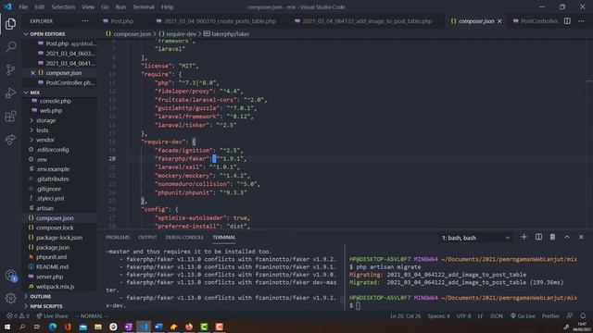
Task: Show the Output panel tab
Action: click(x=147, y=238)
